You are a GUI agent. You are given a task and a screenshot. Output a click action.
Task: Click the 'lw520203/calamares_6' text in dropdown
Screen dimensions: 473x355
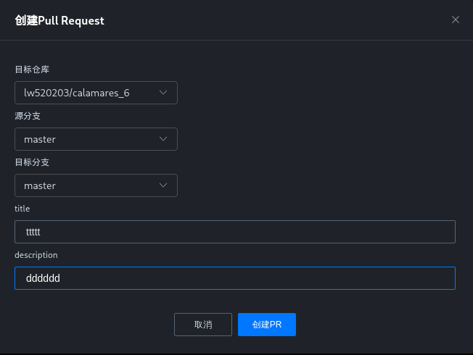pyautogui.click(x=76, y=93)
